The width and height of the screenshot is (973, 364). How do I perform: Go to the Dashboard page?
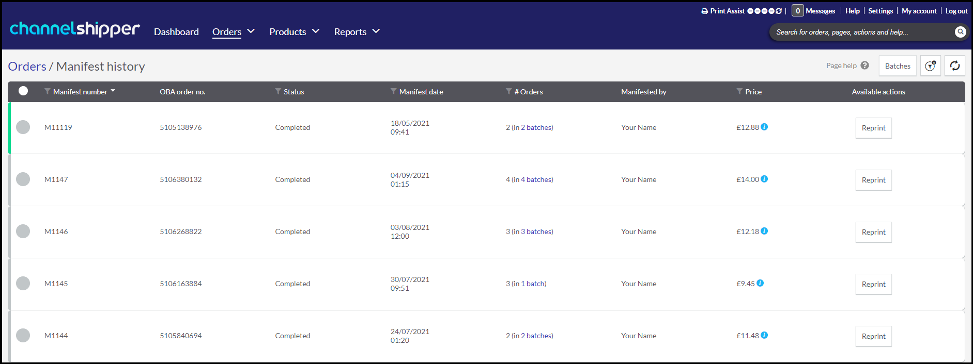[x=176, y=32]
